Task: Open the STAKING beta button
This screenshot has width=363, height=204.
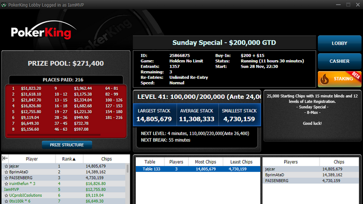Action: point(339,79)
